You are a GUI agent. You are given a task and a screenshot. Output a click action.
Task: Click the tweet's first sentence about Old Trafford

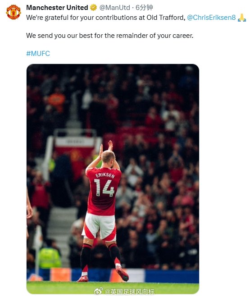(106, 18)
